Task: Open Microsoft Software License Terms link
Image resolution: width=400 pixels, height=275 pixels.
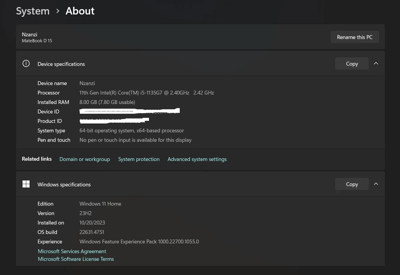Action: pyautogui.click(x=76, y=259)
